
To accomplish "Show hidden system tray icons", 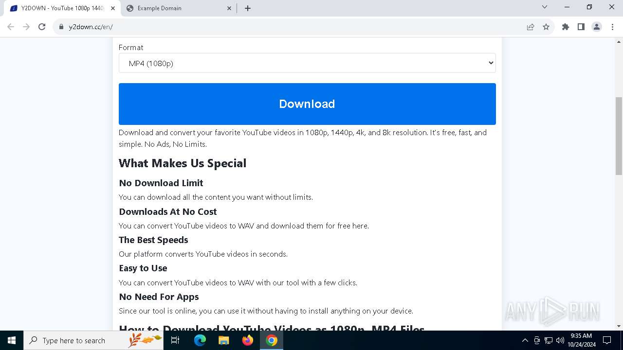I will [x=525, y=340].
